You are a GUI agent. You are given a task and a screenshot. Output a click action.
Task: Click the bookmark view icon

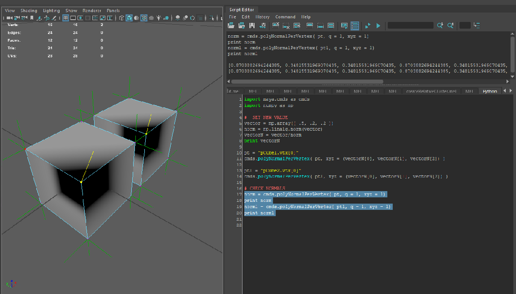(32, 18)
